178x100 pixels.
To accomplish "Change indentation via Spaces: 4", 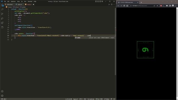I will pos(76,99).
